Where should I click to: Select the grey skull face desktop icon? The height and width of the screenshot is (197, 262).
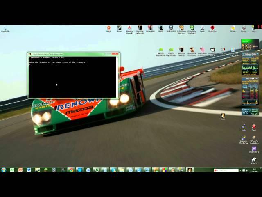171,29
